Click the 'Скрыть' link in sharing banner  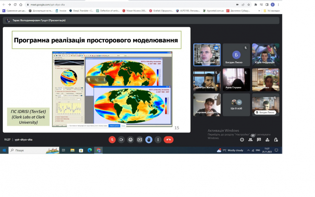pyautogui.click(x=123, y=126)
